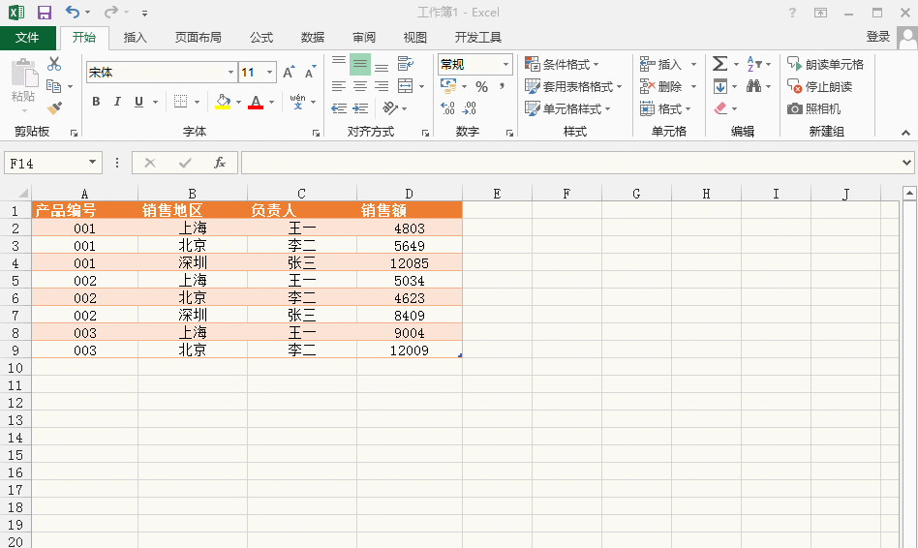Image resolution: width=918 pixels, height=548 pixels.
Task: Toggle center text alignment
Action: [360, 86]
